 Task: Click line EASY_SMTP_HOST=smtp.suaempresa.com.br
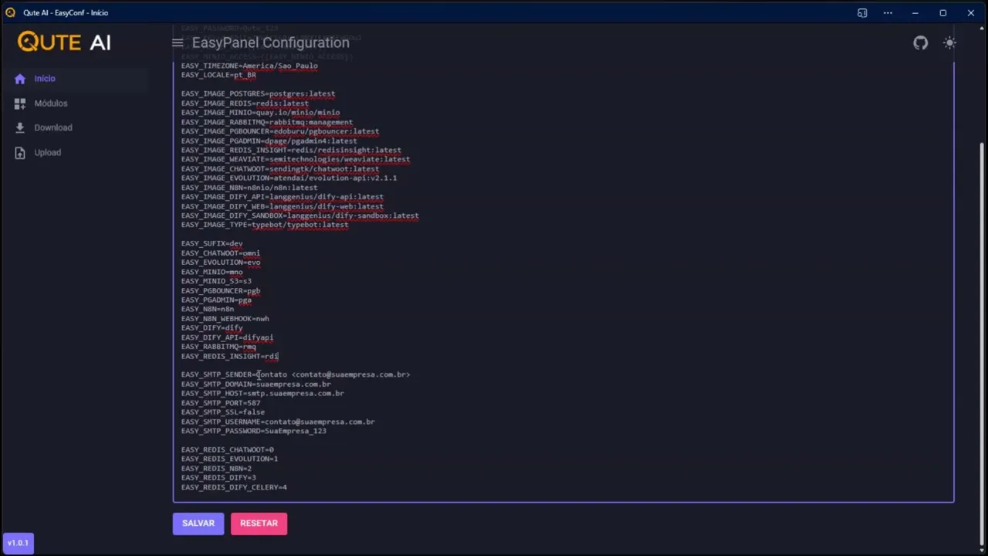pos(262,393)
